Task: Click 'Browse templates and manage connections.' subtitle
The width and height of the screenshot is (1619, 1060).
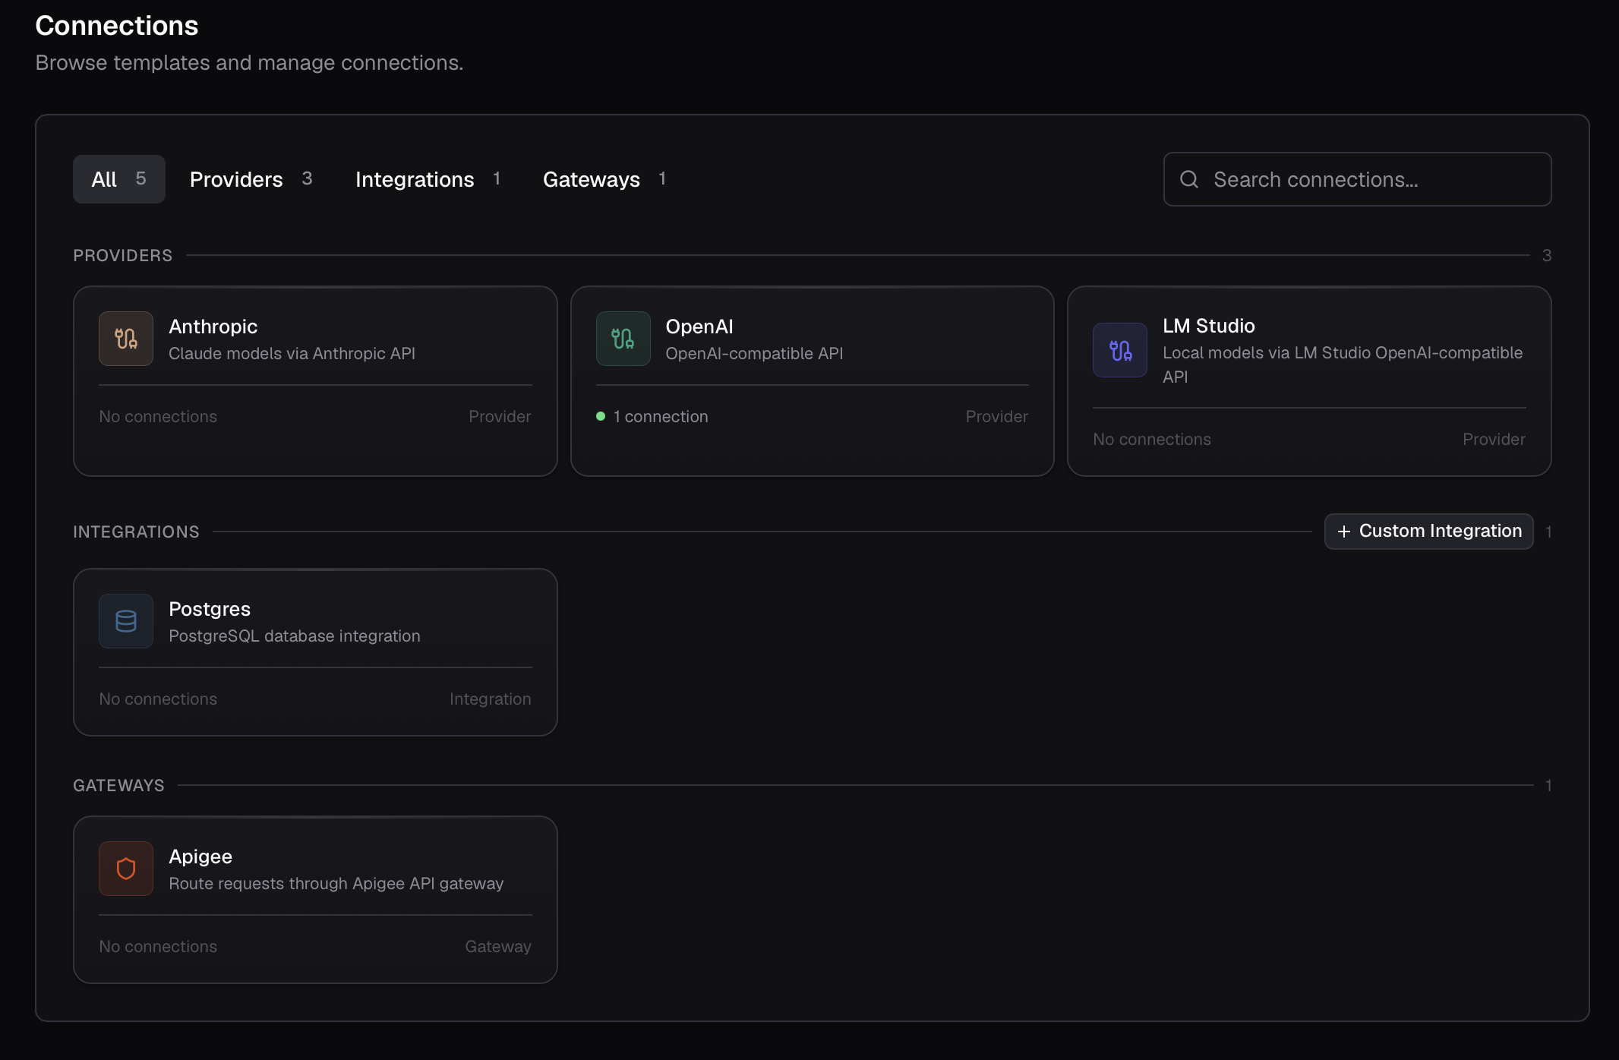Action: (249, 62)
